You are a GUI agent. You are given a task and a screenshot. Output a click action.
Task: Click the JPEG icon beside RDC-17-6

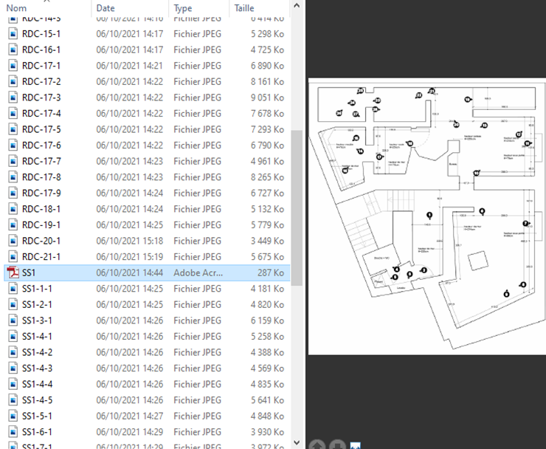13,145
